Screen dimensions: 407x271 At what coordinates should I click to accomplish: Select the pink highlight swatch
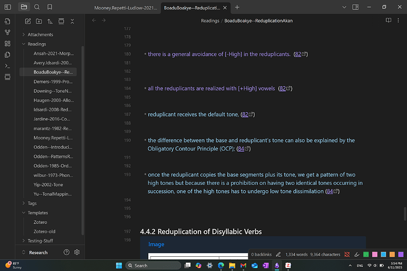pyautogui.click(x=375, y=254)
